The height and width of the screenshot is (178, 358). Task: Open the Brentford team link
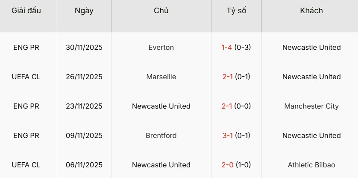161,135
